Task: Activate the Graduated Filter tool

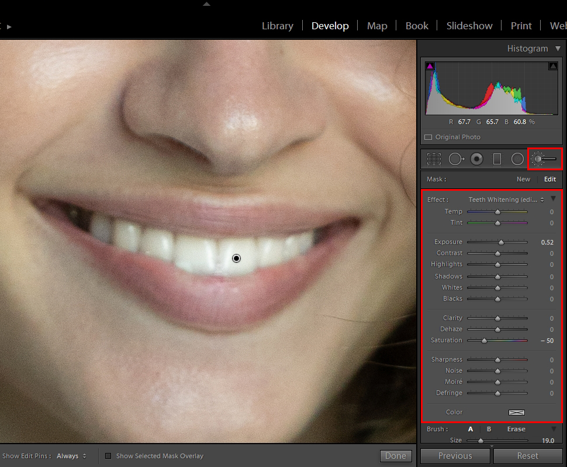Action: click(497, 158)
